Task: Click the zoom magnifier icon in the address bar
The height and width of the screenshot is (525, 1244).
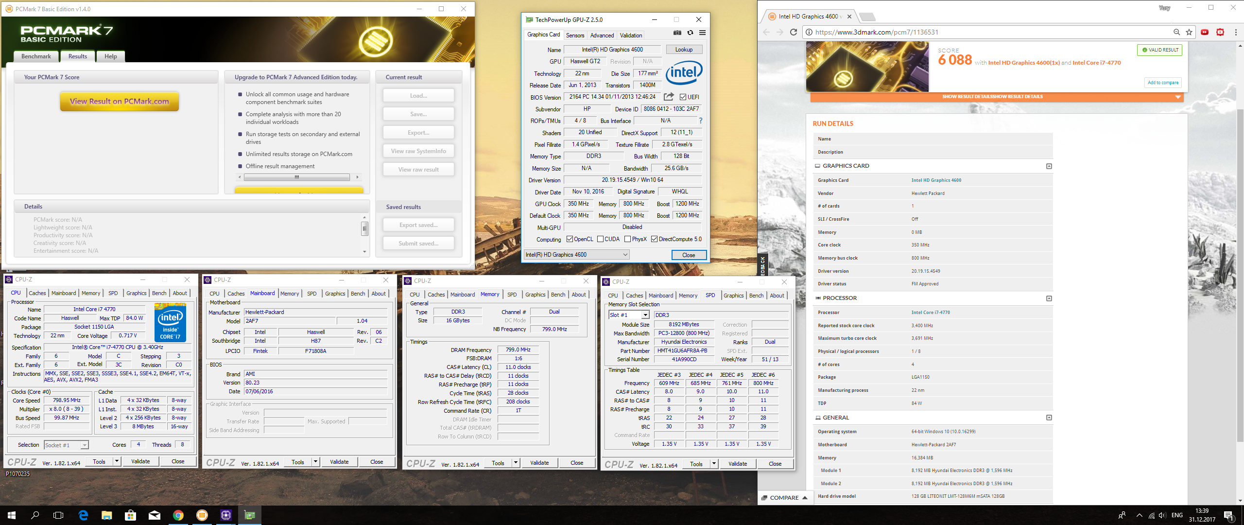Action: coord(1176,32)
